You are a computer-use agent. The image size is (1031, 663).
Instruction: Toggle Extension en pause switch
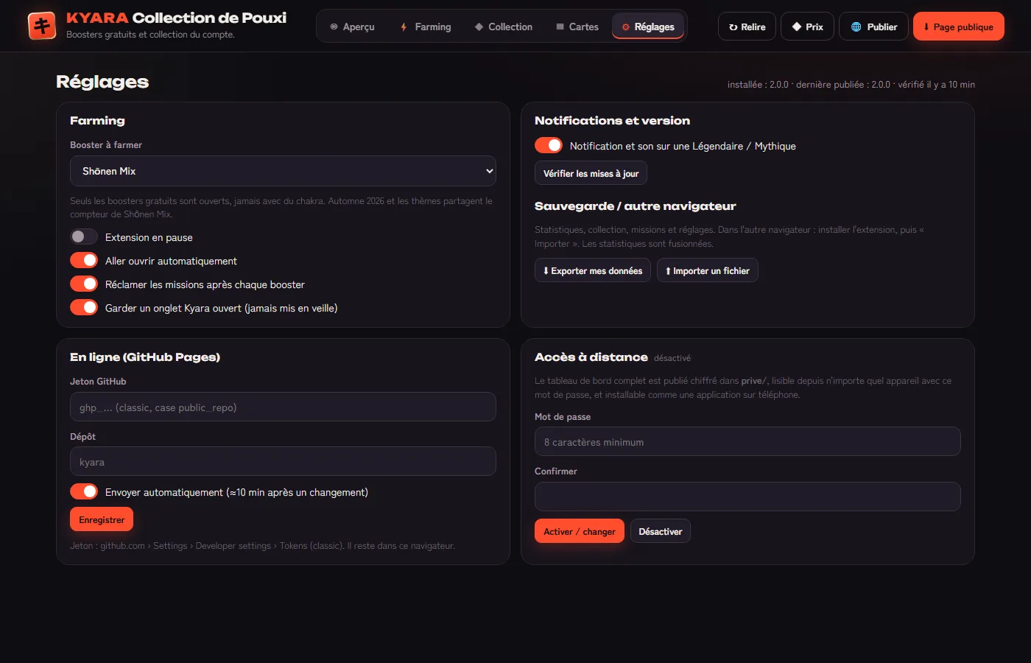[x=84, y=237]
